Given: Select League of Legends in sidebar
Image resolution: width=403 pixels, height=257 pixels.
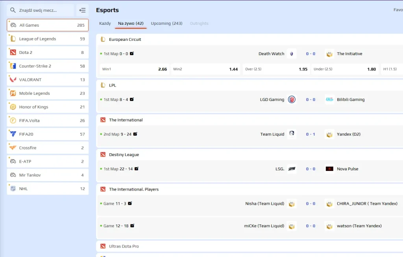Looking at the screenshot, I should [x=48, y=39].
